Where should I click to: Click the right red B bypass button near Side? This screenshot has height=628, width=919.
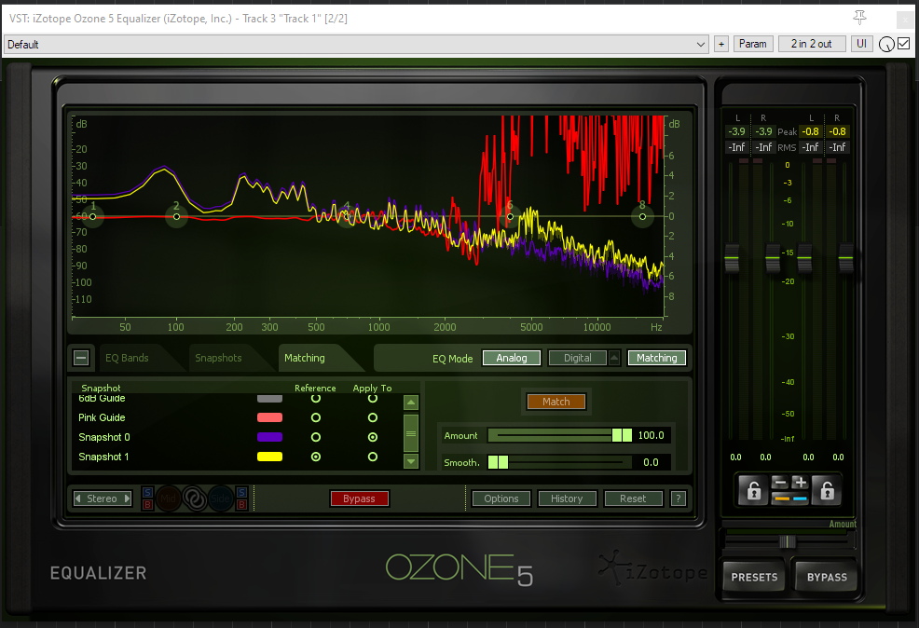241,504
